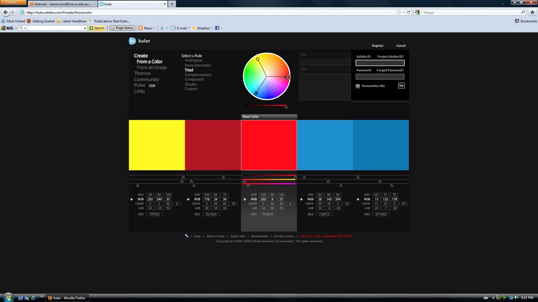The height and width of the screenshot is (302, 538).
Task: Click the base color handle on the color wheel
Action: (288, 77)
